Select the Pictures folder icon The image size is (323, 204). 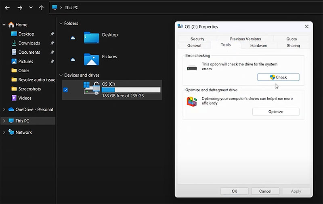92,59
